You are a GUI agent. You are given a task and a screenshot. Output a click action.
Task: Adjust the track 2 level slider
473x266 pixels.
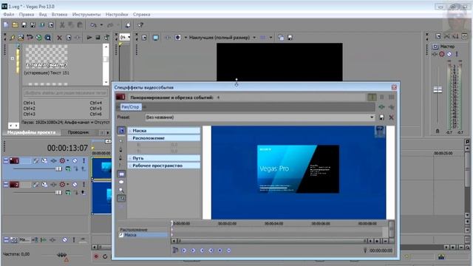58,192
